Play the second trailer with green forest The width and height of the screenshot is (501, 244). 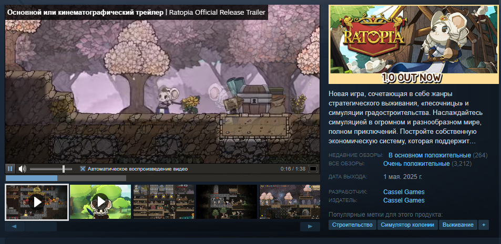pos(100,201)
